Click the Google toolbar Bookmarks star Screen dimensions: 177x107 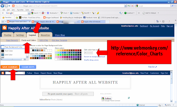click(x=48, y=13)
